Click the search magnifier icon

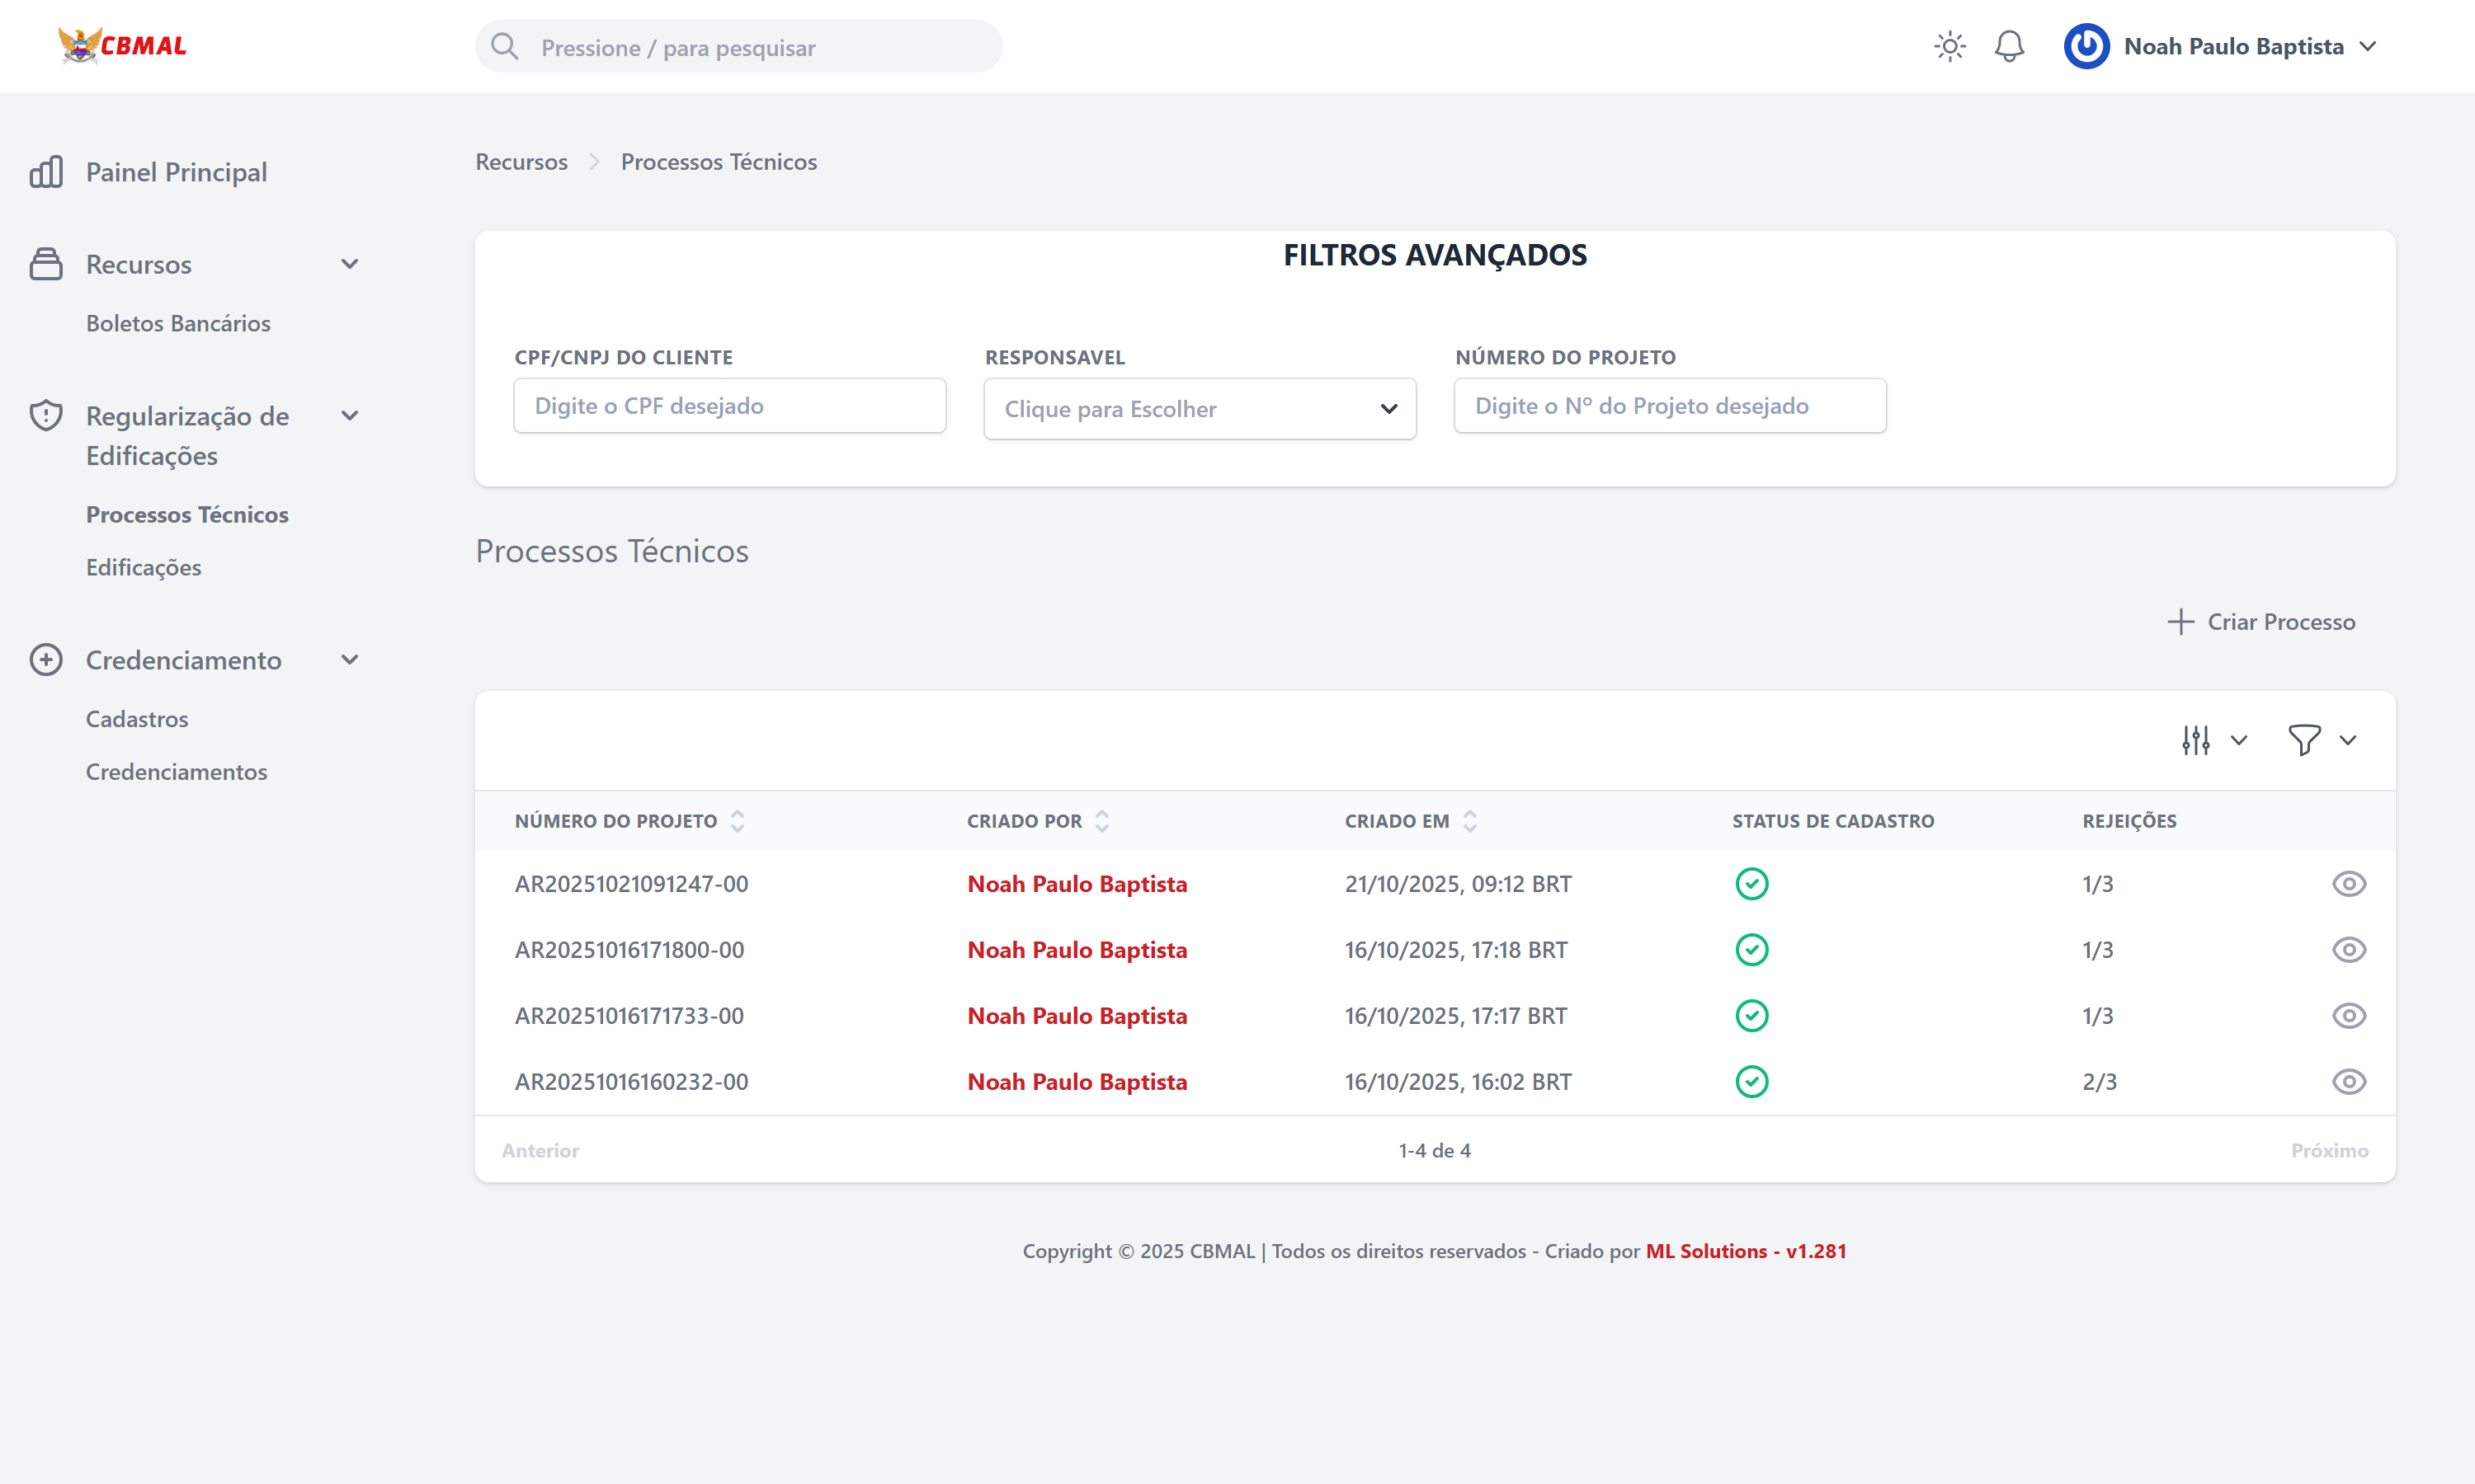coord(505,47)
